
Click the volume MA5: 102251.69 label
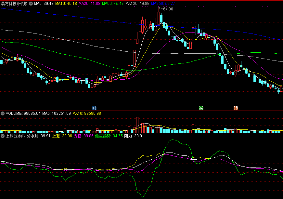[57, 113]
